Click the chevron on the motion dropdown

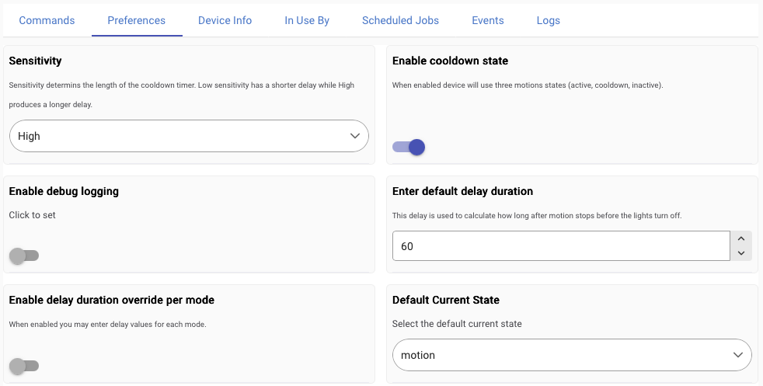738,355
